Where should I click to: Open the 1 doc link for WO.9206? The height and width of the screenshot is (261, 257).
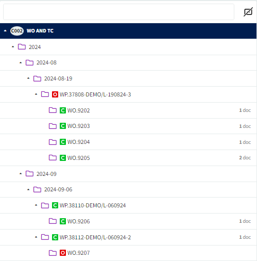point(245,221)
